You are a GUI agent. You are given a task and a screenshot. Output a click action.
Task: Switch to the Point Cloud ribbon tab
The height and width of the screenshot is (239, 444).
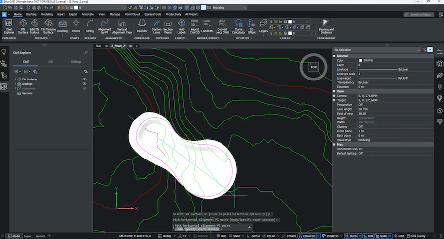pyautogui.click(x=132, y=14)
